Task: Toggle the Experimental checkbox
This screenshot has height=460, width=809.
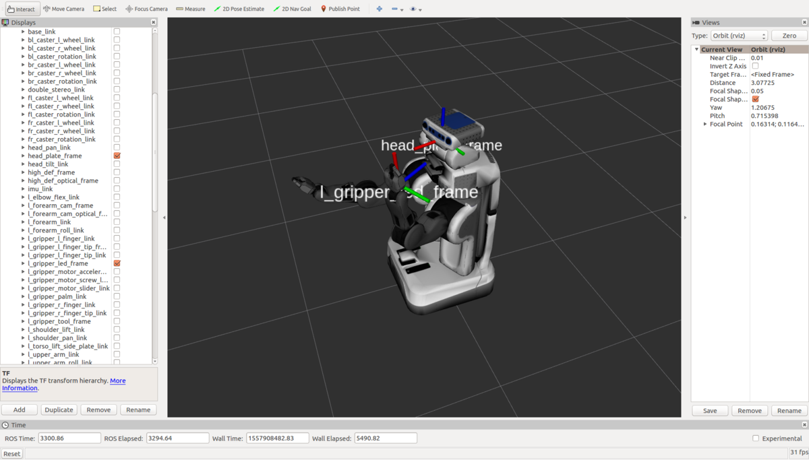Action: tap(756, 438)
